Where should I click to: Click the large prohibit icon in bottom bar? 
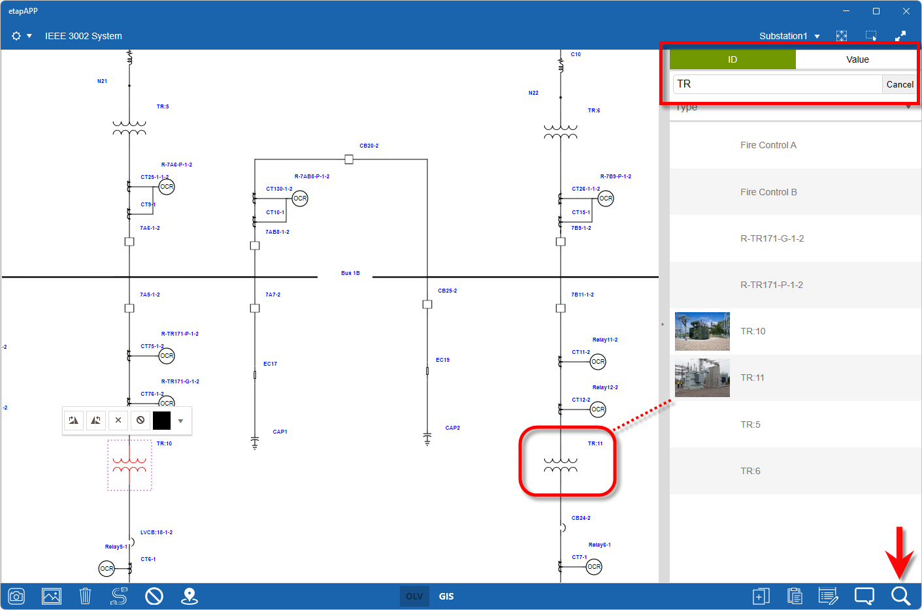click(x=154, y=596)
